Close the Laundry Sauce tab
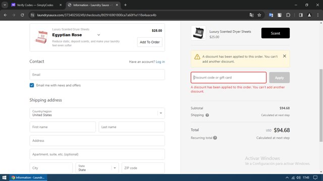323x181 pixels. point(117,5)
